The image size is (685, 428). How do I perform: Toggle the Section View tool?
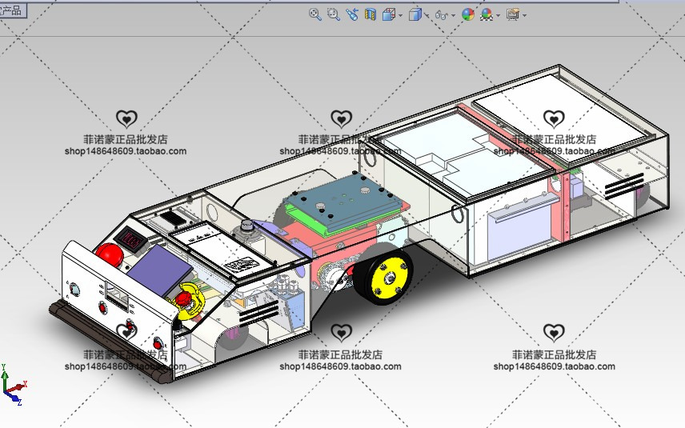[371, 14]
